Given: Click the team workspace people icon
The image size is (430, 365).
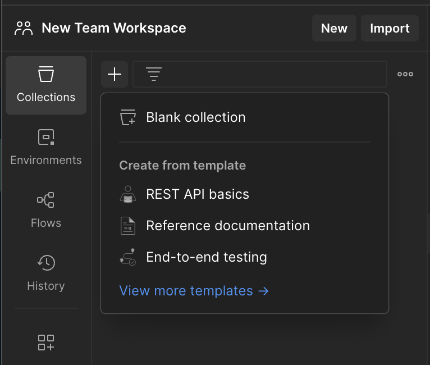Looking at the screenshot, I should (x=24, y=28).
